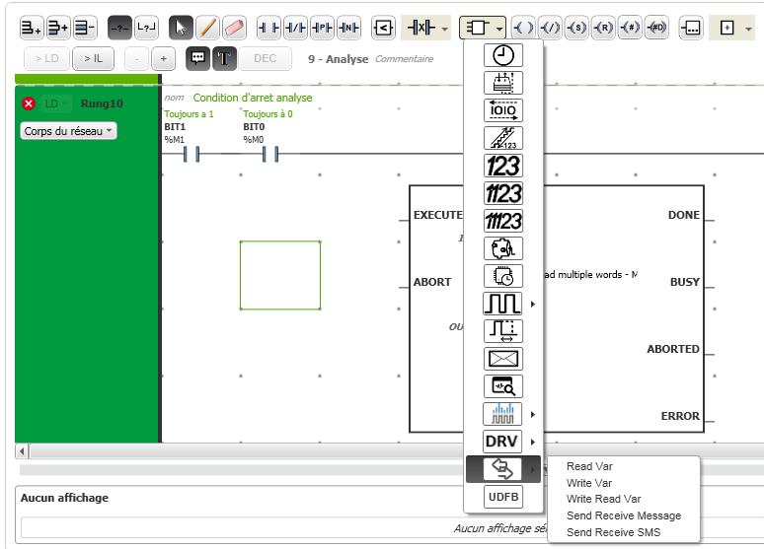Click the '> IL' conversion button
The width and height of the screenshot is (764, 549).
click(x=93, y=58)
